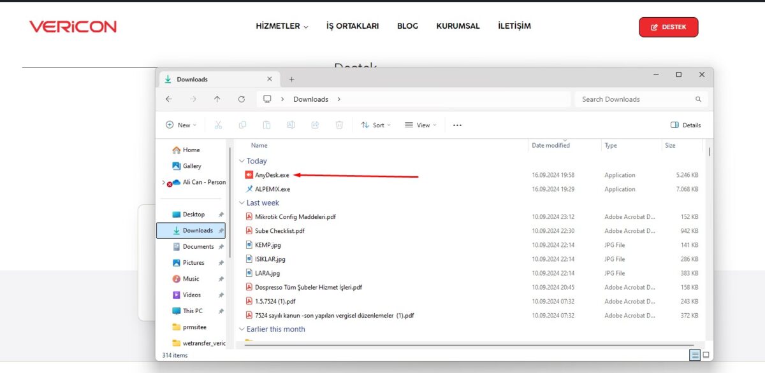Open a new File Explorer tab

coord(291,79)
